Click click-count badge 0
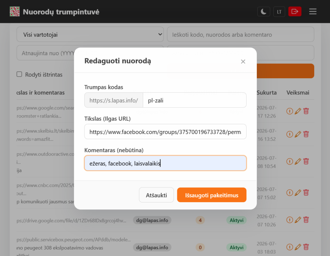Screen dimensions: 330x256 point(200,247)
